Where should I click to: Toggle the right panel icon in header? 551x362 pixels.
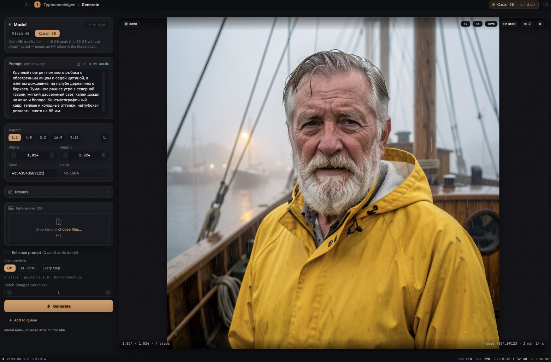545,5
